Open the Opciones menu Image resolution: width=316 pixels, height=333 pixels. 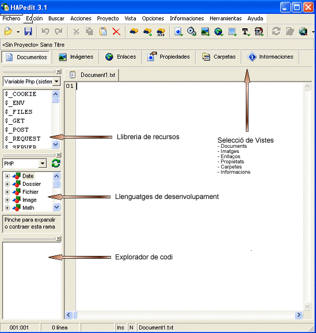point(153,18)
